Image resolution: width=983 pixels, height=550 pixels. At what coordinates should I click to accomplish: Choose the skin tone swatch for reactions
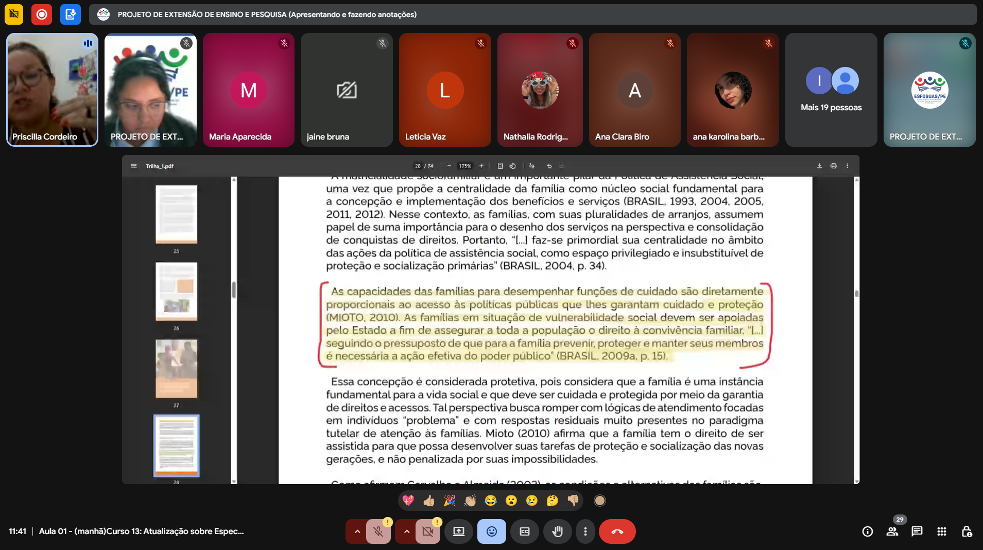coord(599,501)
